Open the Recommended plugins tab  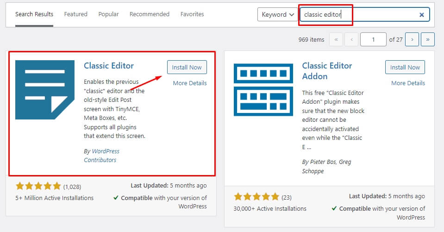149,14
